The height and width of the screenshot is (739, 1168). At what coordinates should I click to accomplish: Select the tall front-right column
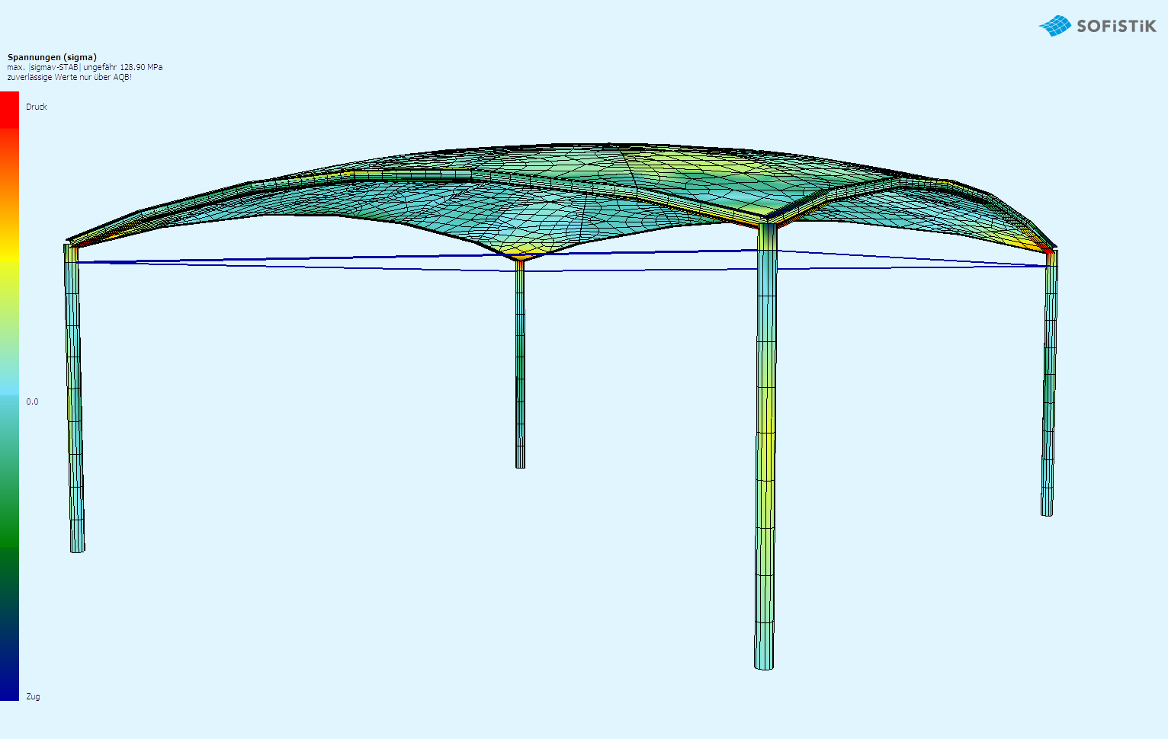pos(765,457)
